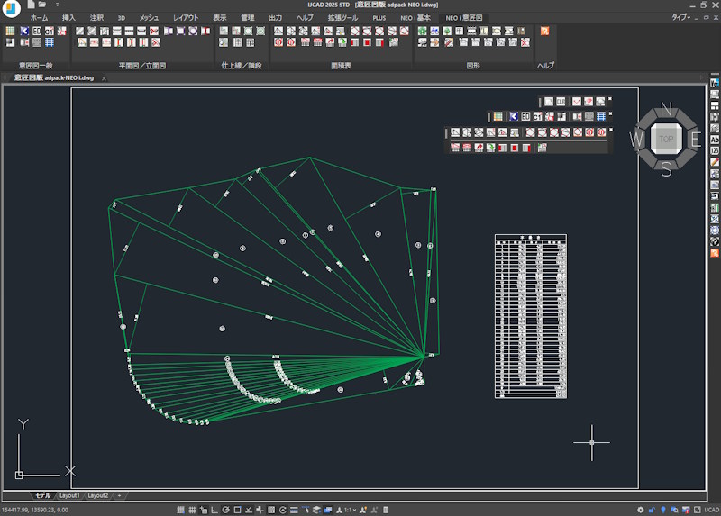Click the orange help icon in ribbon
Screen dimensions: 721x516
(x=544, y=32)
